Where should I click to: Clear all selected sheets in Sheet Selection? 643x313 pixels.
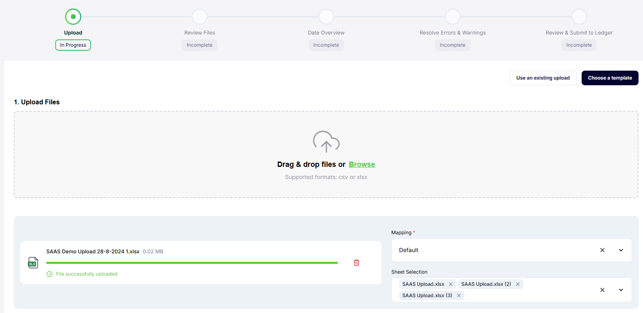click(x=602, y=290)
